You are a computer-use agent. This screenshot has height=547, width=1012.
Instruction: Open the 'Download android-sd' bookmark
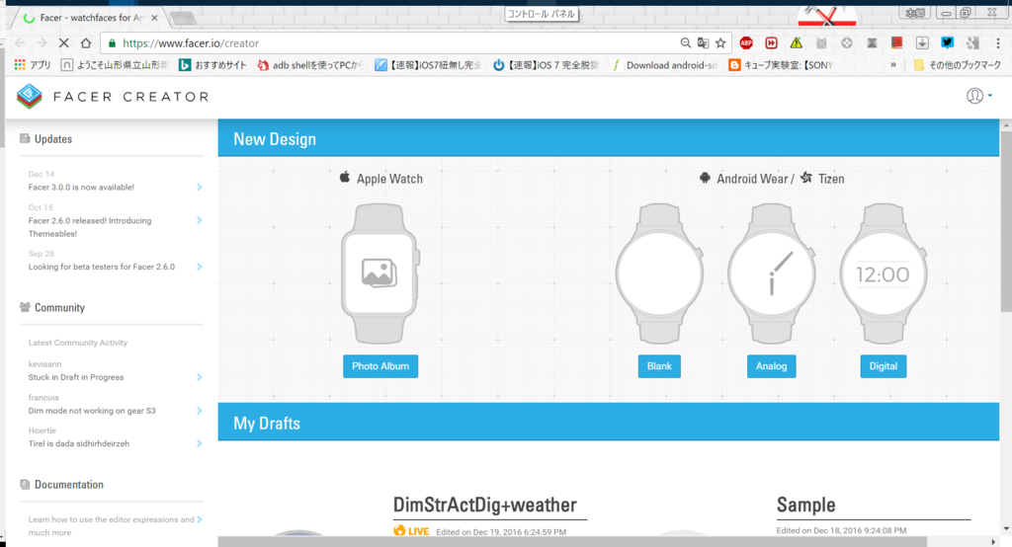click(665, 65)
